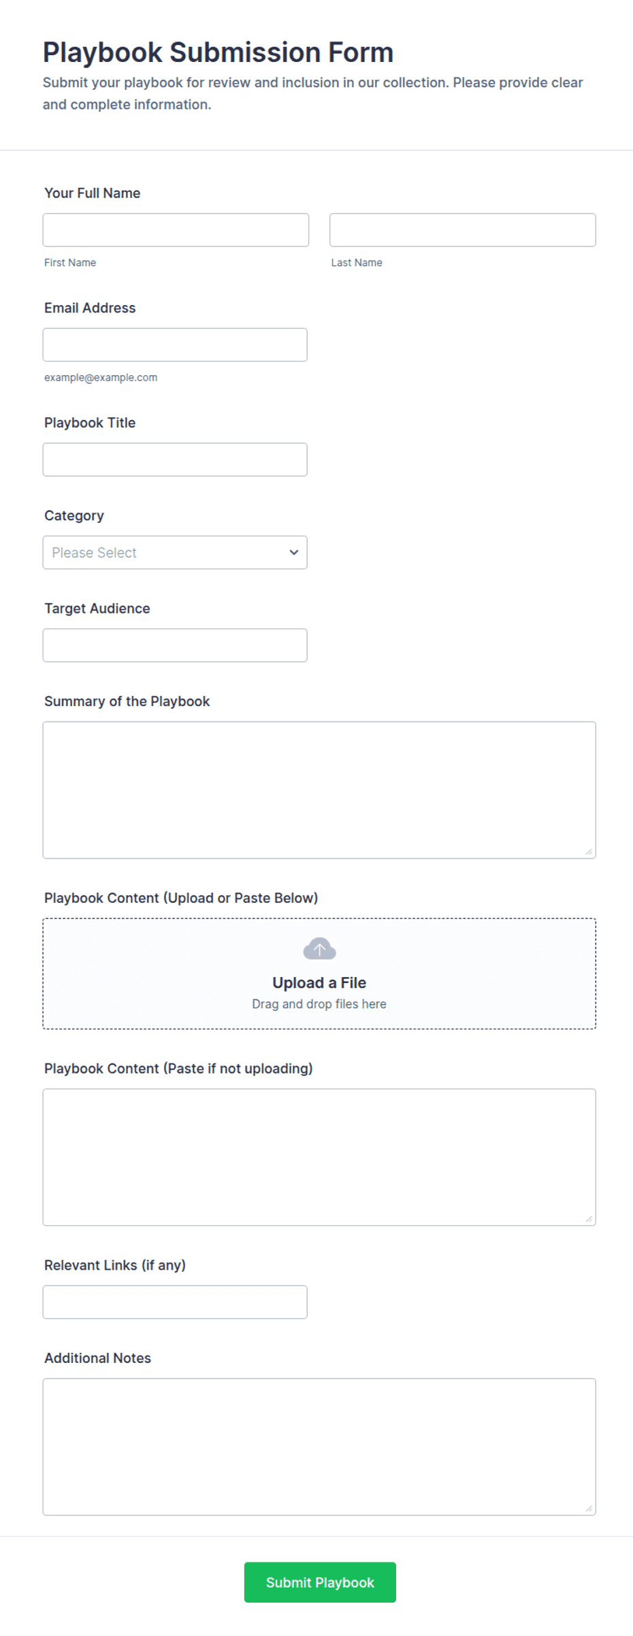Click the Summary of the Playbook textarea
The width and height of the screenshot is (633, 1636).
(319, 790)
